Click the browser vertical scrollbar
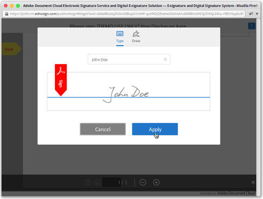 (258, 108)
